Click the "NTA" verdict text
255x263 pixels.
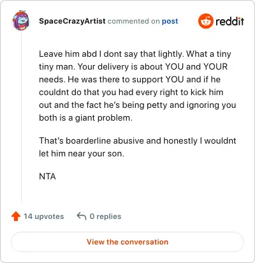coord(47,176)
